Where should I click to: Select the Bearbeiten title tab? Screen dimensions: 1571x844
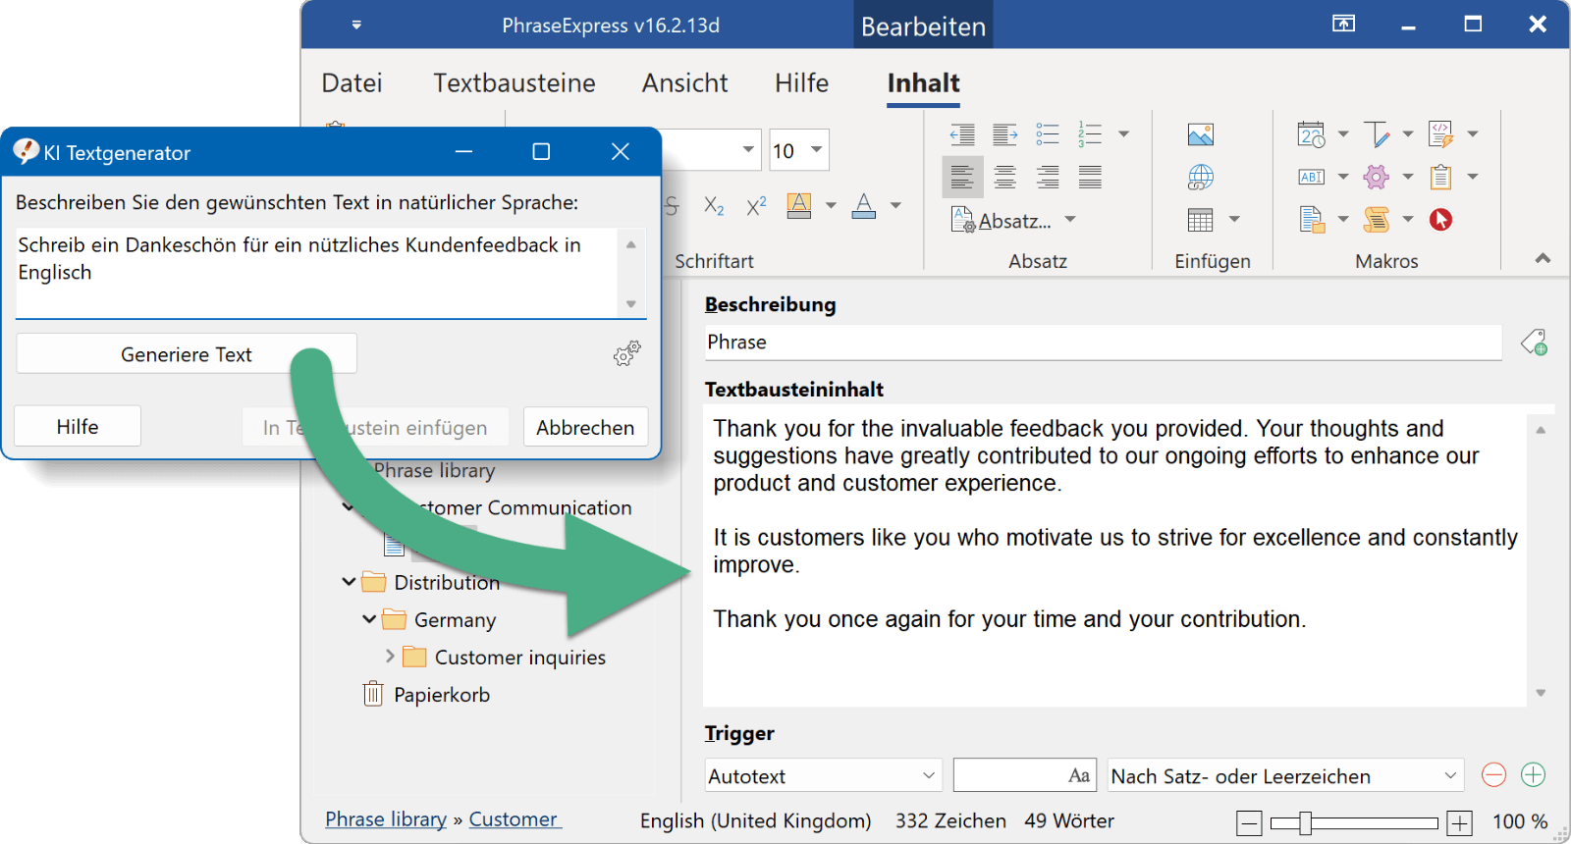click(923, 26)
